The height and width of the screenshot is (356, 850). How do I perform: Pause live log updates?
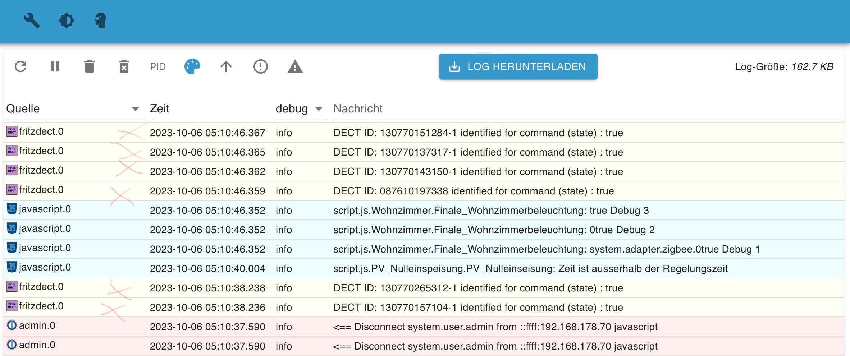(55, 66)
